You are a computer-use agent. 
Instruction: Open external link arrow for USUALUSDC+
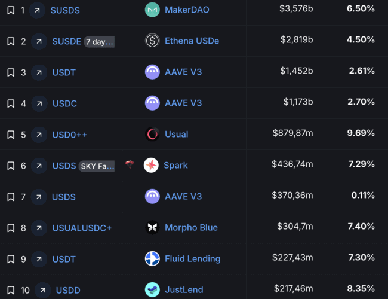point(39,228)
